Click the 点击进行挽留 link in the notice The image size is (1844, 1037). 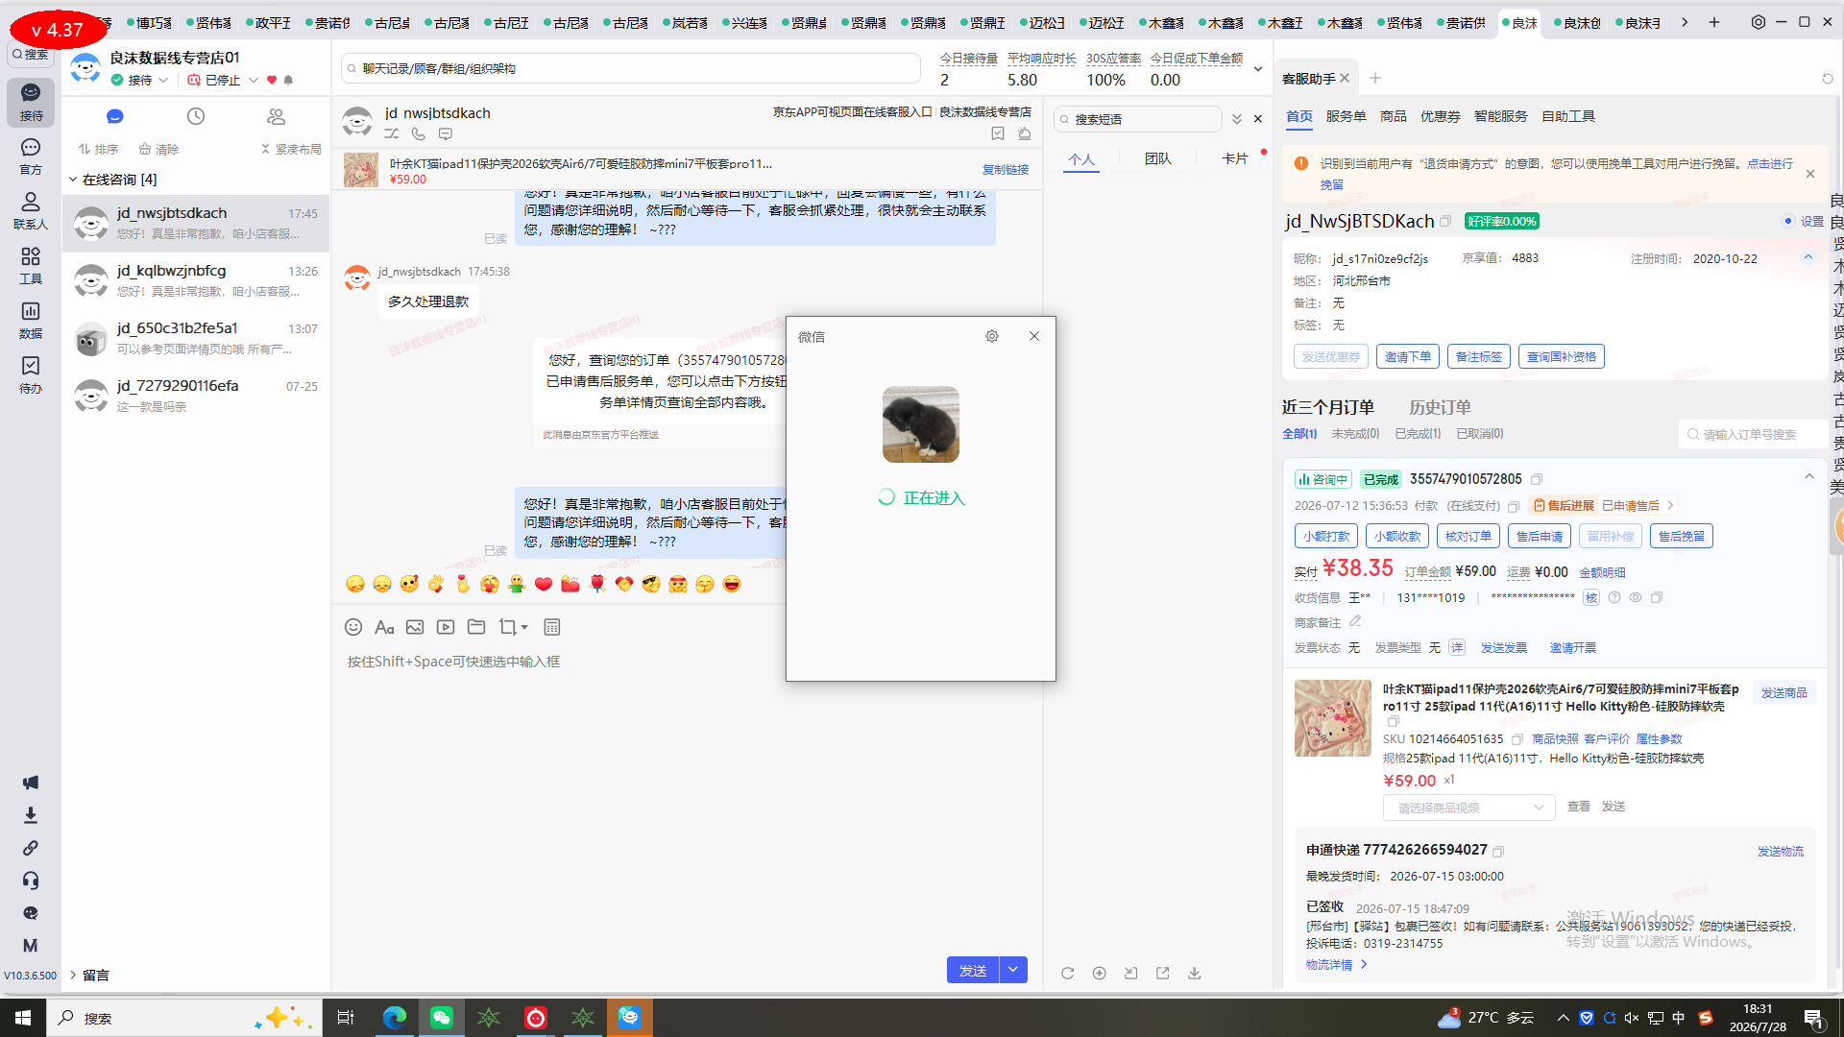coord(1770,163)
